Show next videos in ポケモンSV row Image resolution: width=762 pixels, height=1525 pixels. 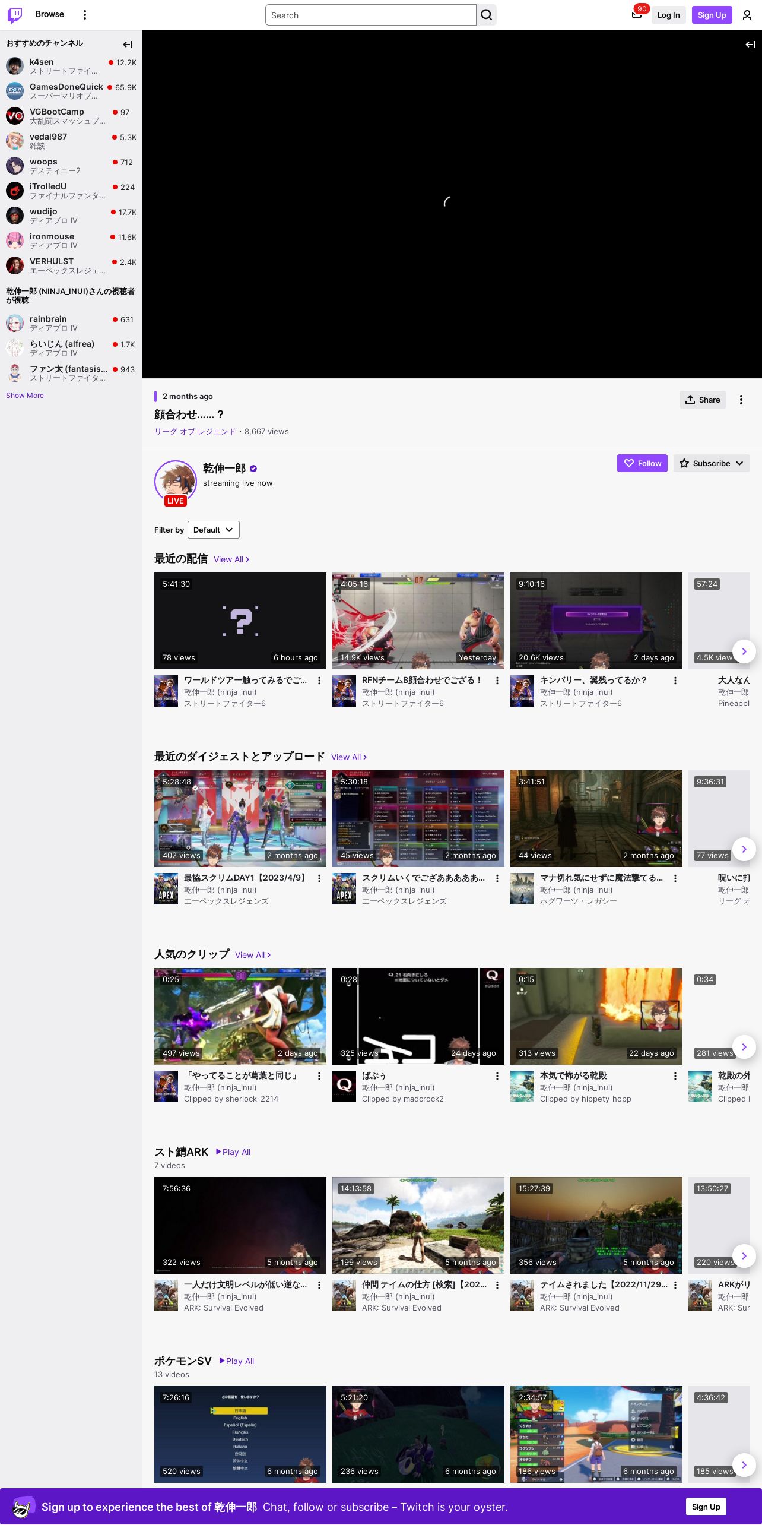click(744, 1465)
